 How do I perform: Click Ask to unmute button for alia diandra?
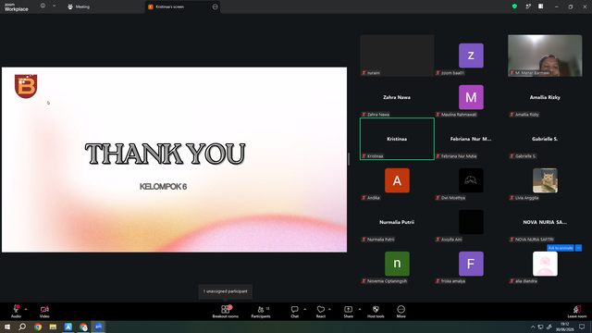pos(561,248)
